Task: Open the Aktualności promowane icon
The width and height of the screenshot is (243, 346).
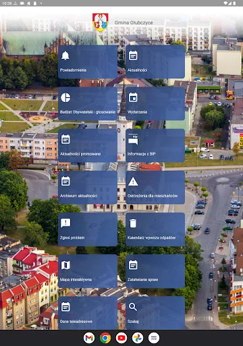Action: click(65, 139)
